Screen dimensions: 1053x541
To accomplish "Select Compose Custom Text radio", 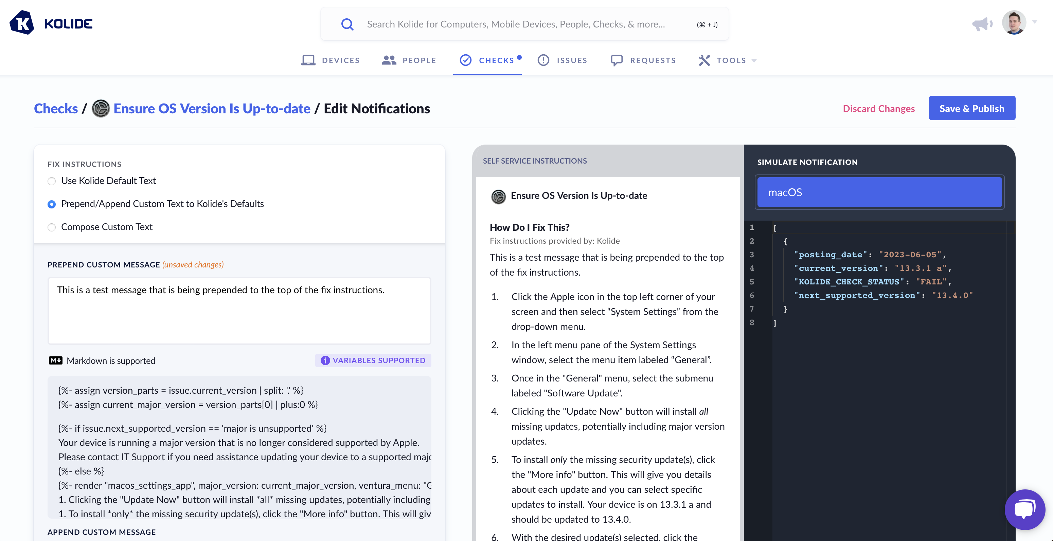I will tap(52, 227).
